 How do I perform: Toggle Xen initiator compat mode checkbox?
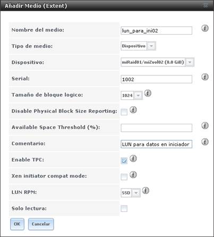124,177
